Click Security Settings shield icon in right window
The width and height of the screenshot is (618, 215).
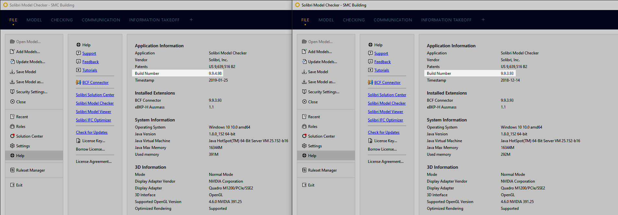304,92
